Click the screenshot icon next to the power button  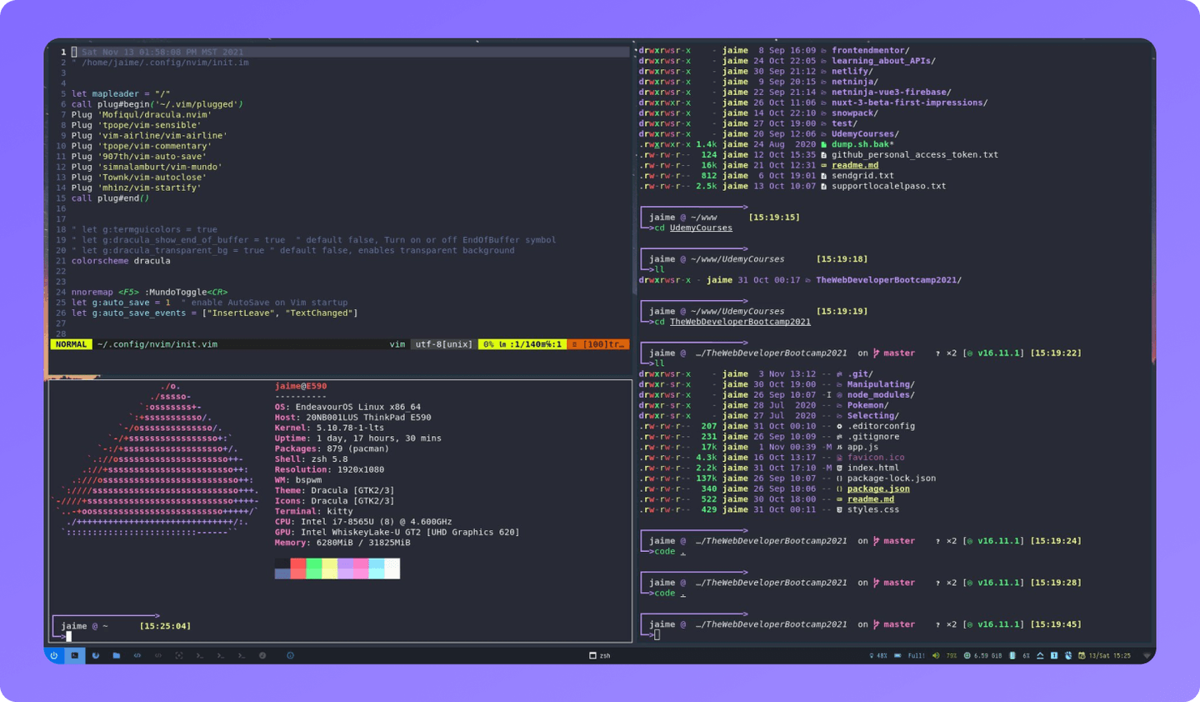coord(178,655)
